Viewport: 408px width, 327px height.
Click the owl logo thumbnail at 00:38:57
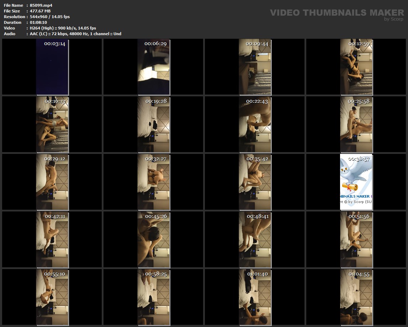coord(356,181)
